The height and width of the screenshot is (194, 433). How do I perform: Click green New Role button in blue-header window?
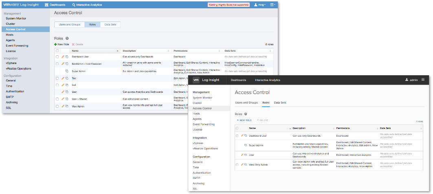coord(62,44)
